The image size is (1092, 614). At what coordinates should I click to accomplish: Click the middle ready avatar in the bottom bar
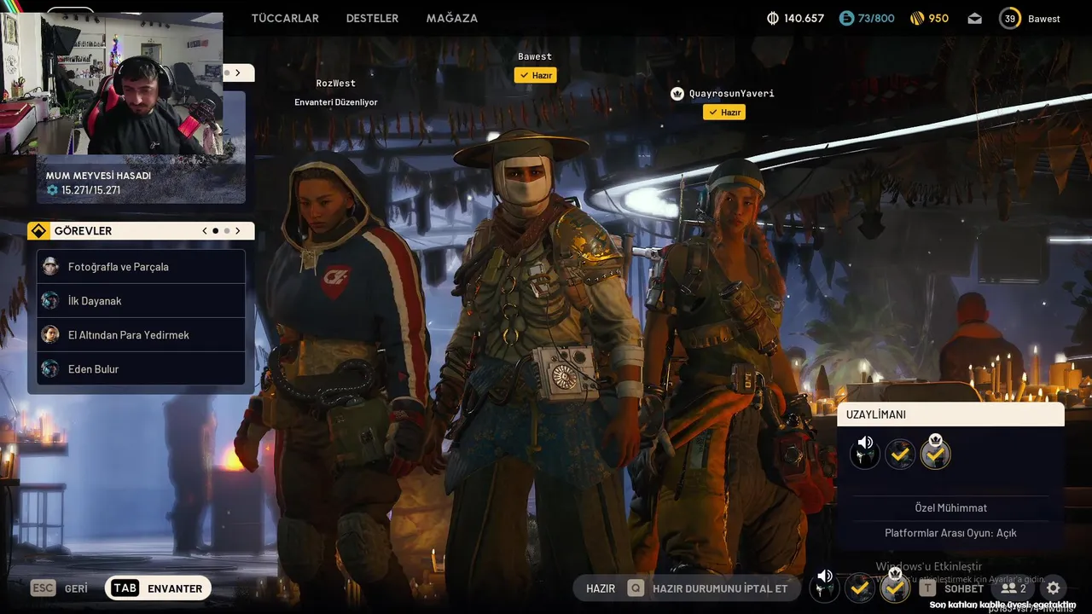[860, 588]
